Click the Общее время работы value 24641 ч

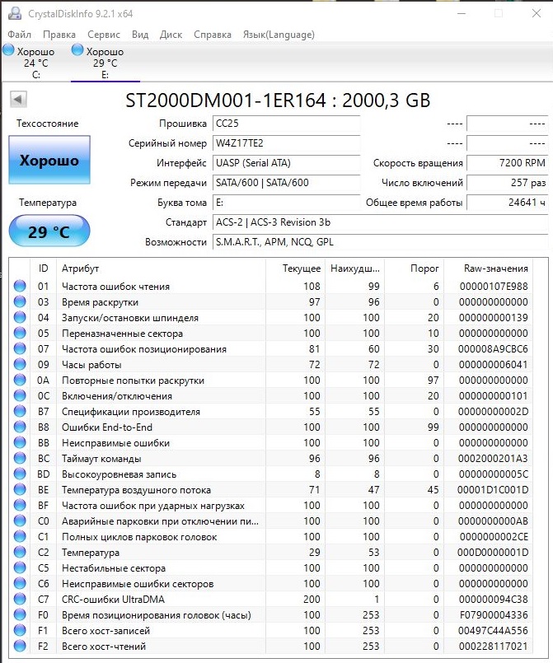click(507, 203)
